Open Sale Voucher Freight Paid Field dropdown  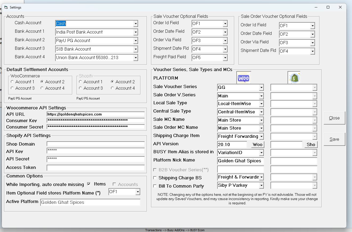(225, 58)
